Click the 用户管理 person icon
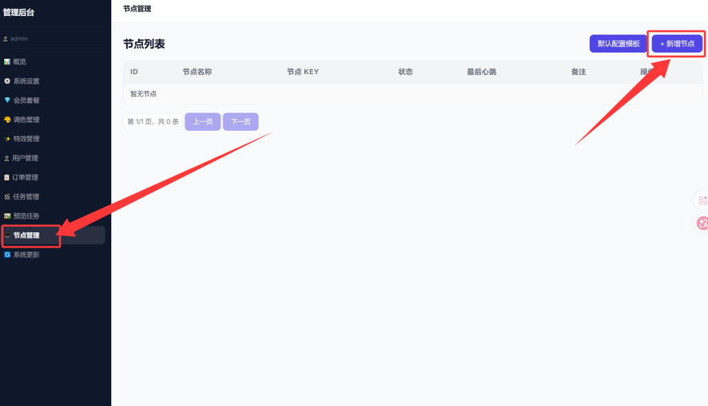Image resolution: width=708 pixels, height=406 pixels. pos(7,158)
